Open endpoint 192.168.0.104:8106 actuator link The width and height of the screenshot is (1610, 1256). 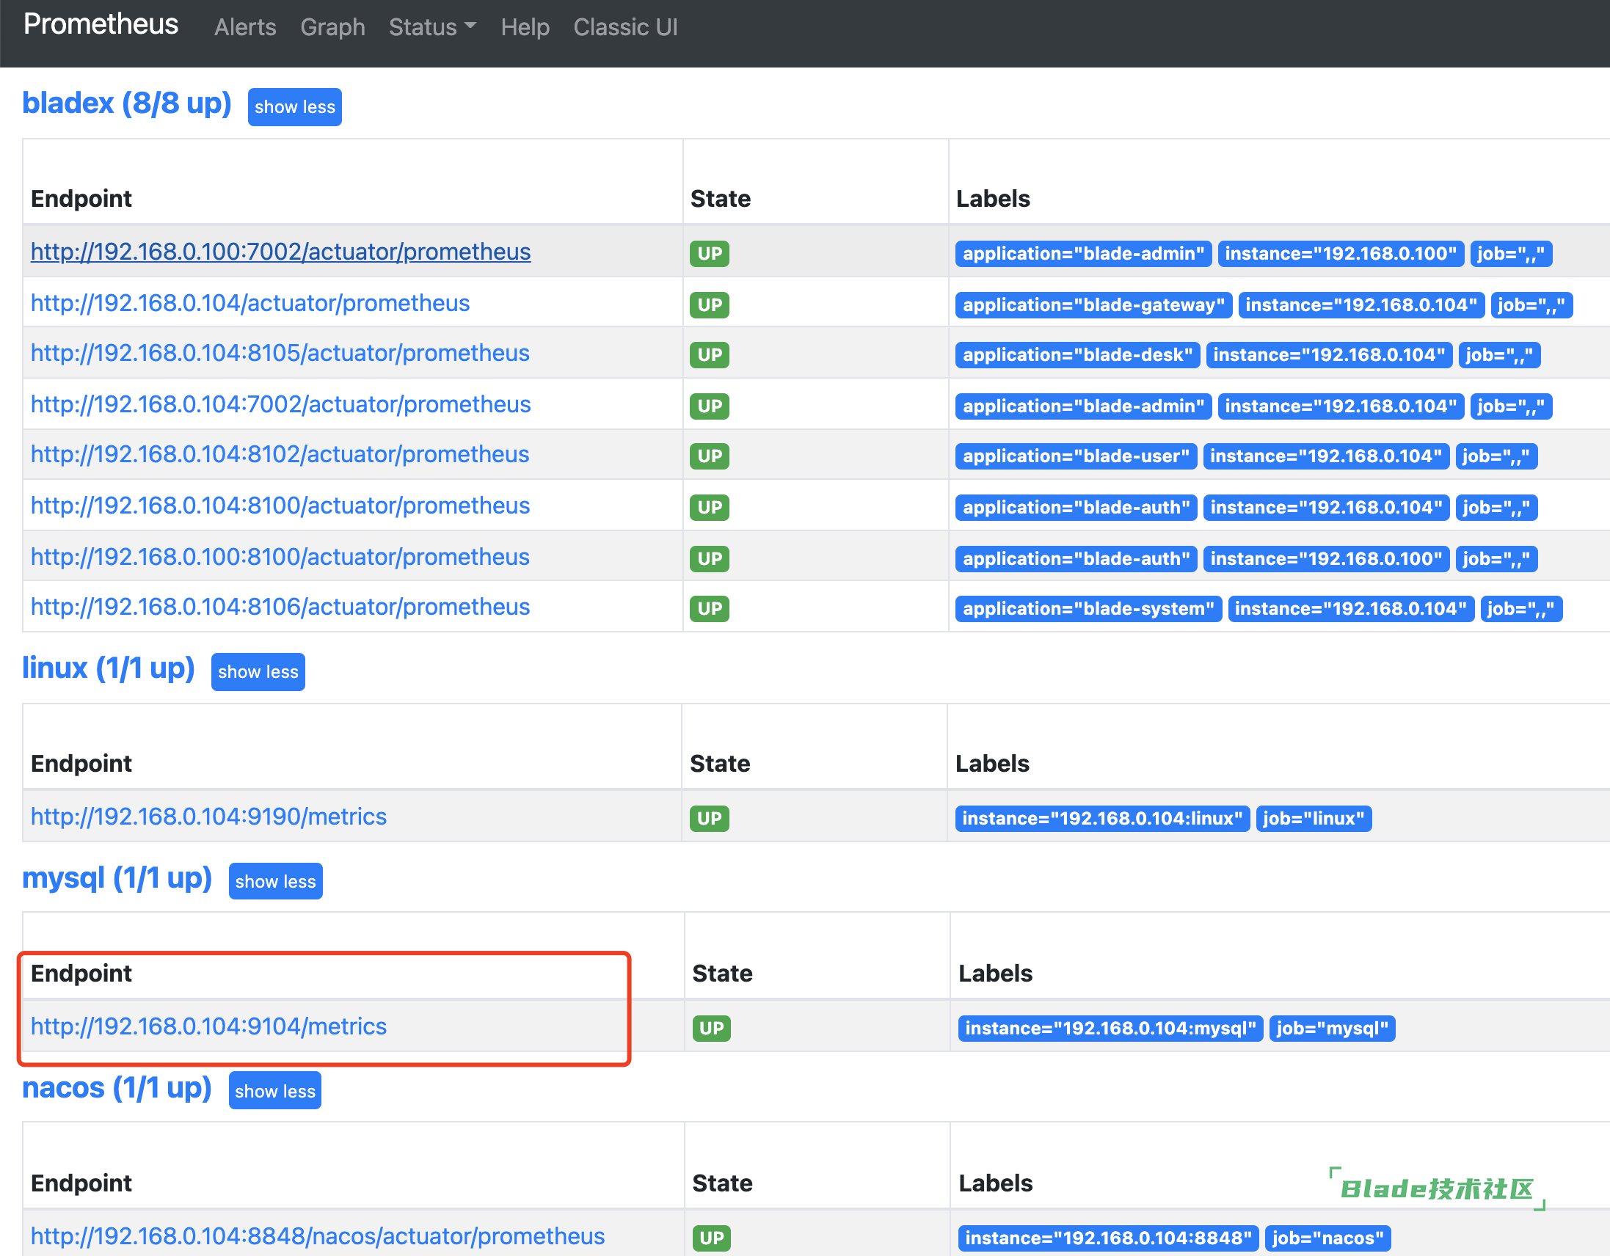(280, 607)
